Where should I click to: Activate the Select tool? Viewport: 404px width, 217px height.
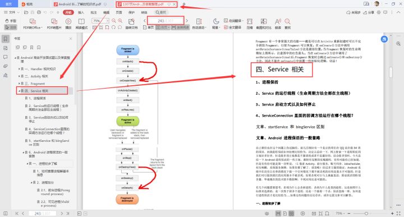point(11,27)
